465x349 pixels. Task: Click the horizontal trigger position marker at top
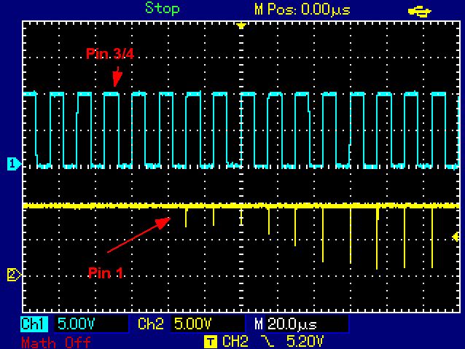(241, 26)
